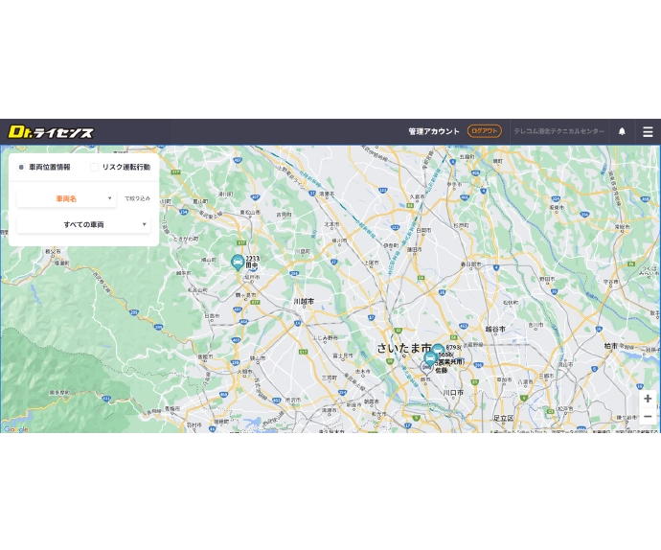The image size is (661, 550).
Task: Open the 車両名 filter dropdown
Action: click(x=66, y=198)
